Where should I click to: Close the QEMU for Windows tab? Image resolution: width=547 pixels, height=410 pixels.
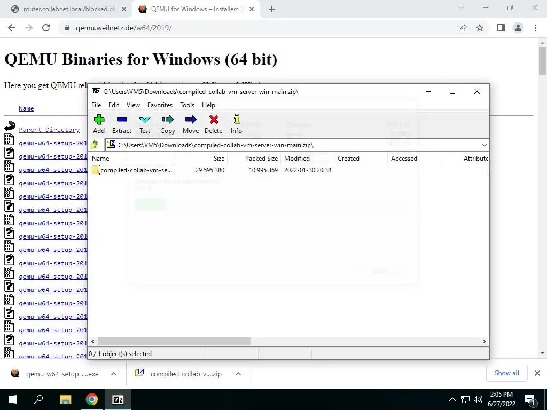point(252,9)
